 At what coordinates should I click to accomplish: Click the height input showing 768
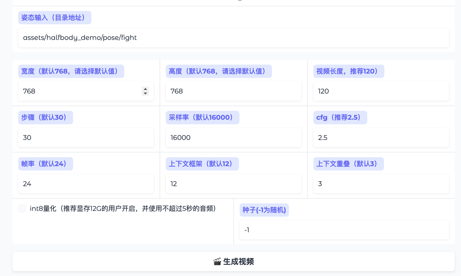(233, 91)
